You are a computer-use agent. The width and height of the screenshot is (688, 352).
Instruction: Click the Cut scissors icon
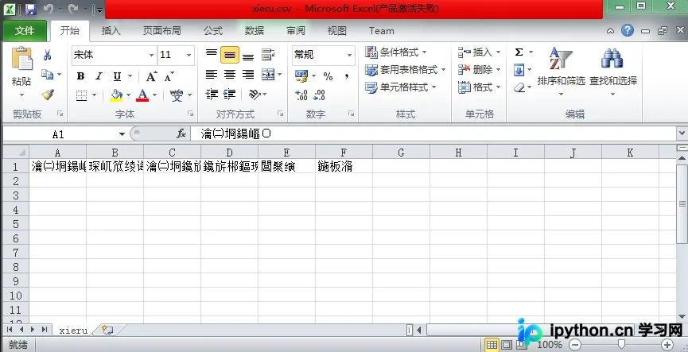(x=48, y=55)
